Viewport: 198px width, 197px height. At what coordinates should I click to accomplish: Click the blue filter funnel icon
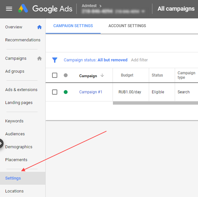pyautogui.click(x=55, y=60)
